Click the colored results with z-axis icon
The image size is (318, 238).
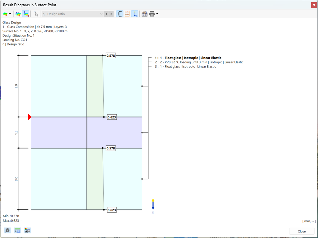point(25,14)
